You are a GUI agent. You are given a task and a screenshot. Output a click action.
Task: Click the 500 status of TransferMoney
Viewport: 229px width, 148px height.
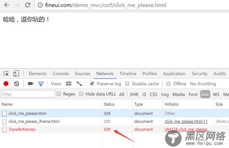click(x=107, y=129)
